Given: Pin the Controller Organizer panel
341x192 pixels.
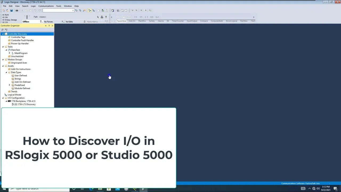Looking at the screenshot, I should 49,26.
